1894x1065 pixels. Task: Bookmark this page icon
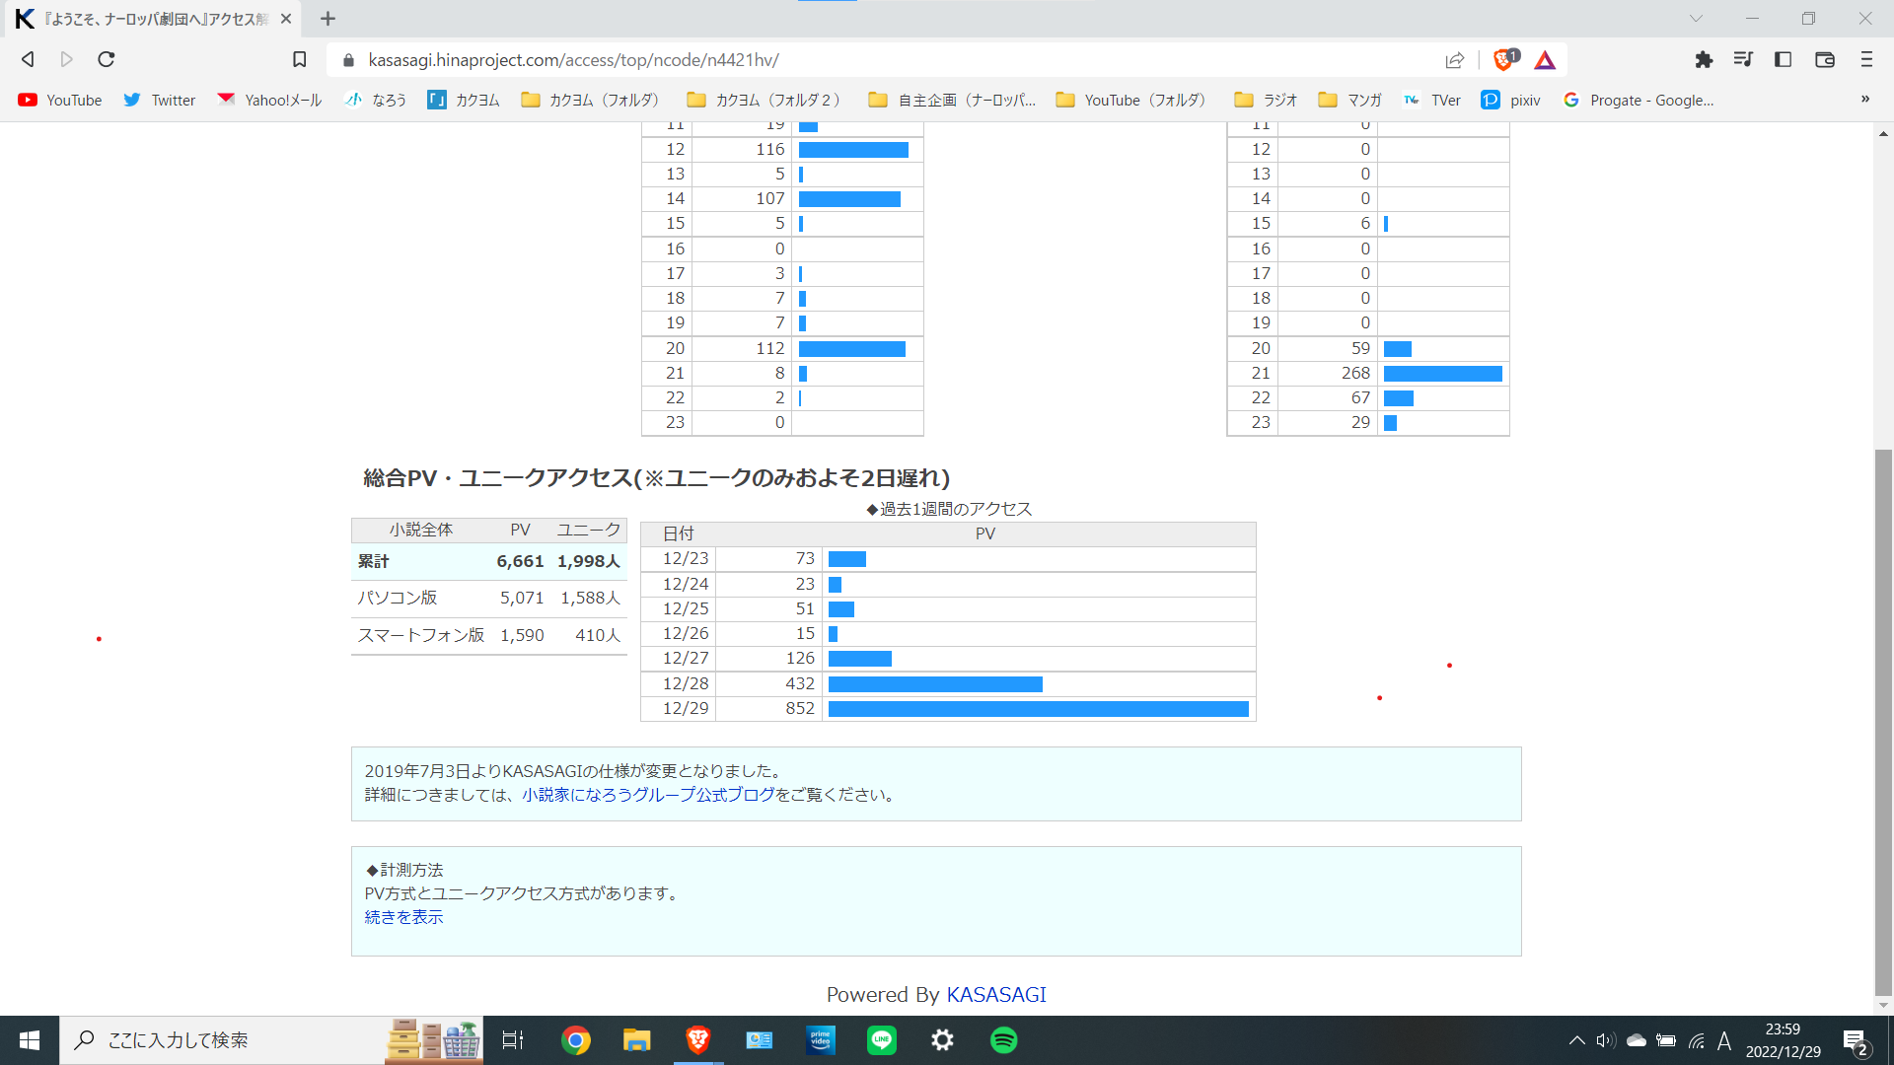[x=300, y=60]
